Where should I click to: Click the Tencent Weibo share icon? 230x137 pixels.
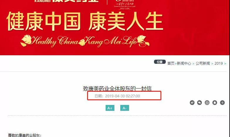click(207, 103)
